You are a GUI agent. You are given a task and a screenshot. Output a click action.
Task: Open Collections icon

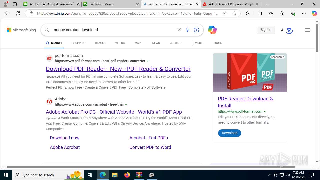click(282, 13)
